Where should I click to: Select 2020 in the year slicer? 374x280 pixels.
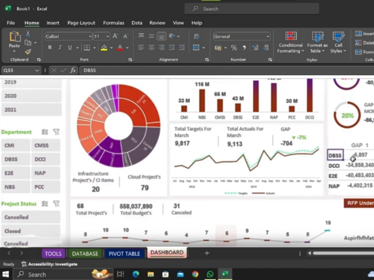pos(31,96)
